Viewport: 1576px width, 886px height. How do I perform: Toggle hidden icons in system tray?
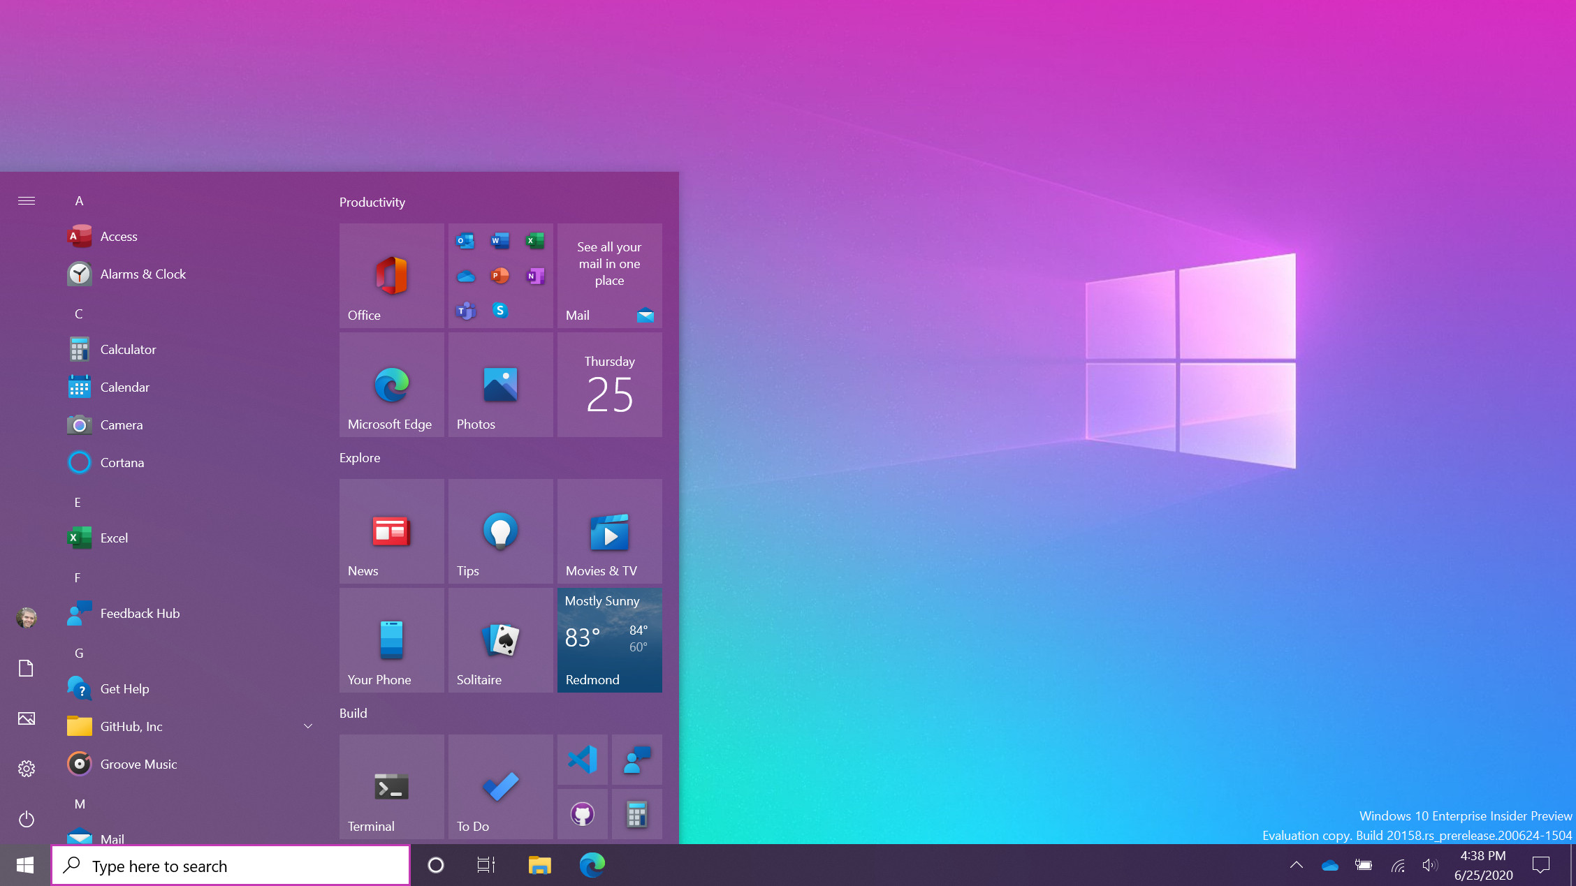pyautogui.click(x=1297, y=866)
